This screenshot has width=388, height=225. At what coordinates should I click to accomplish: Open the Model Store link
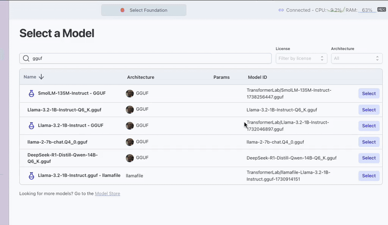tap(107, 193)
